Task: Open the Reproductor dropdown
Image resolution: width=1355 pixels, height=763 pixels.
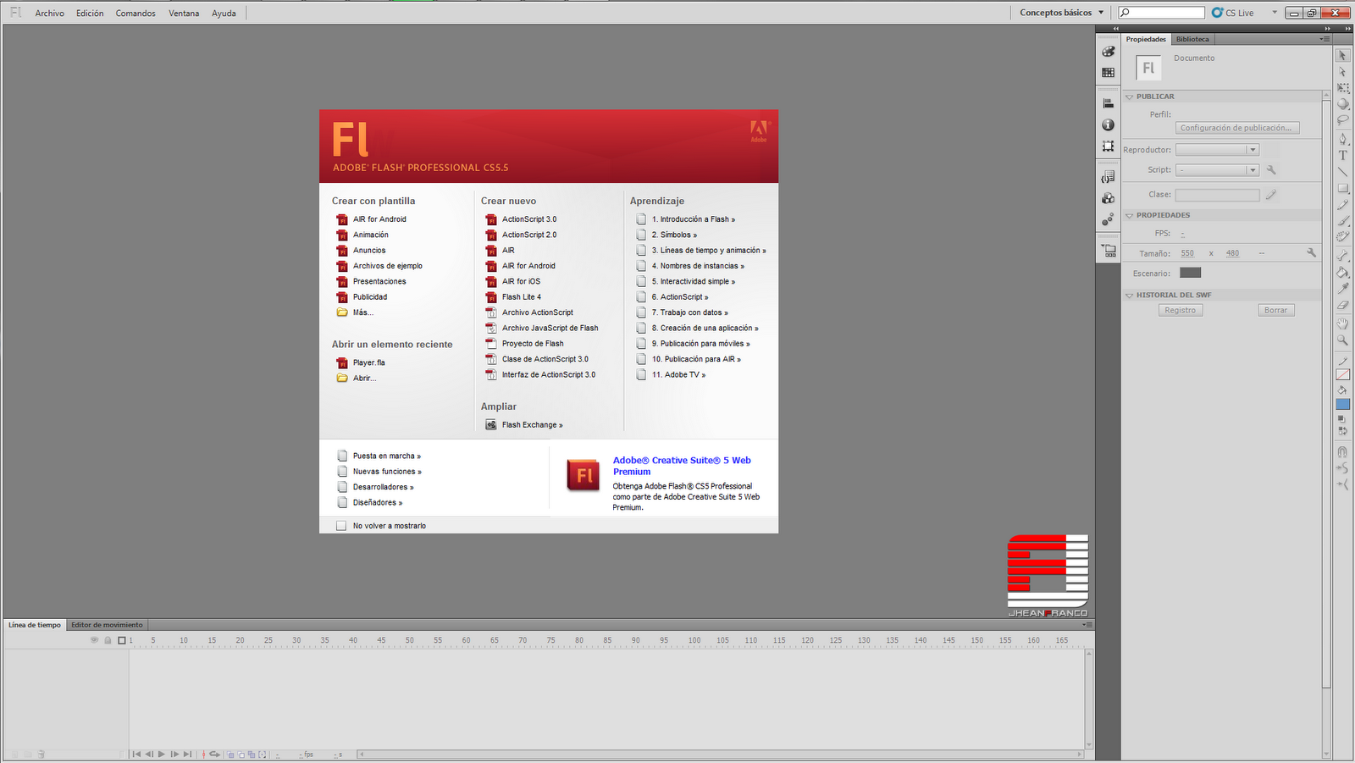Action: coord(1217,150)
